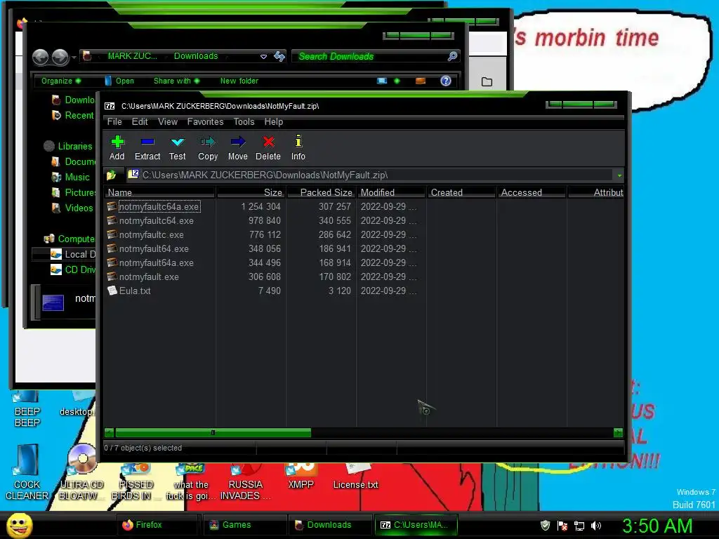Expand the 7-Zip address path dropdown
The height and width of the screenshot is (539, 719).
tap(619, 175)
